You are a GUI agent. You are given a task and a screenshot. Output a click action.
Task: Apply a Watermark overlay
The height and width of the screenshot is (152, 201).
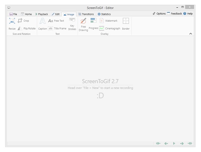[x=109, y=21]
